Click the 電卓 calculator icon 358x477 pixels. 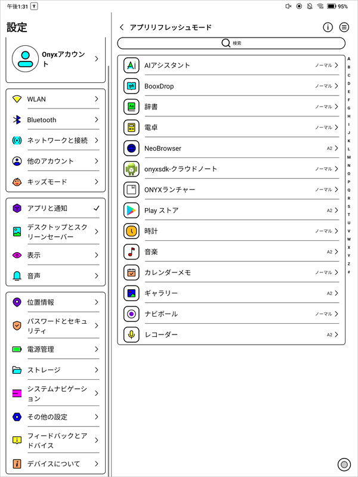point(131,127)
